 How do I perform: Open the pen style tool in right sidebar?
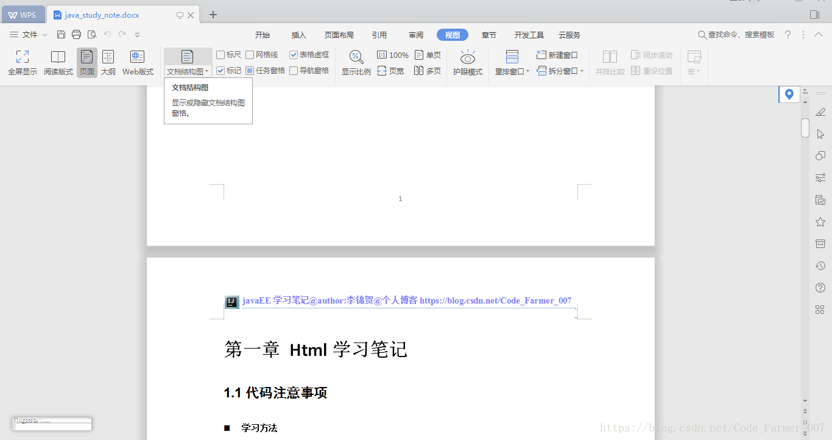pos(820,112)
